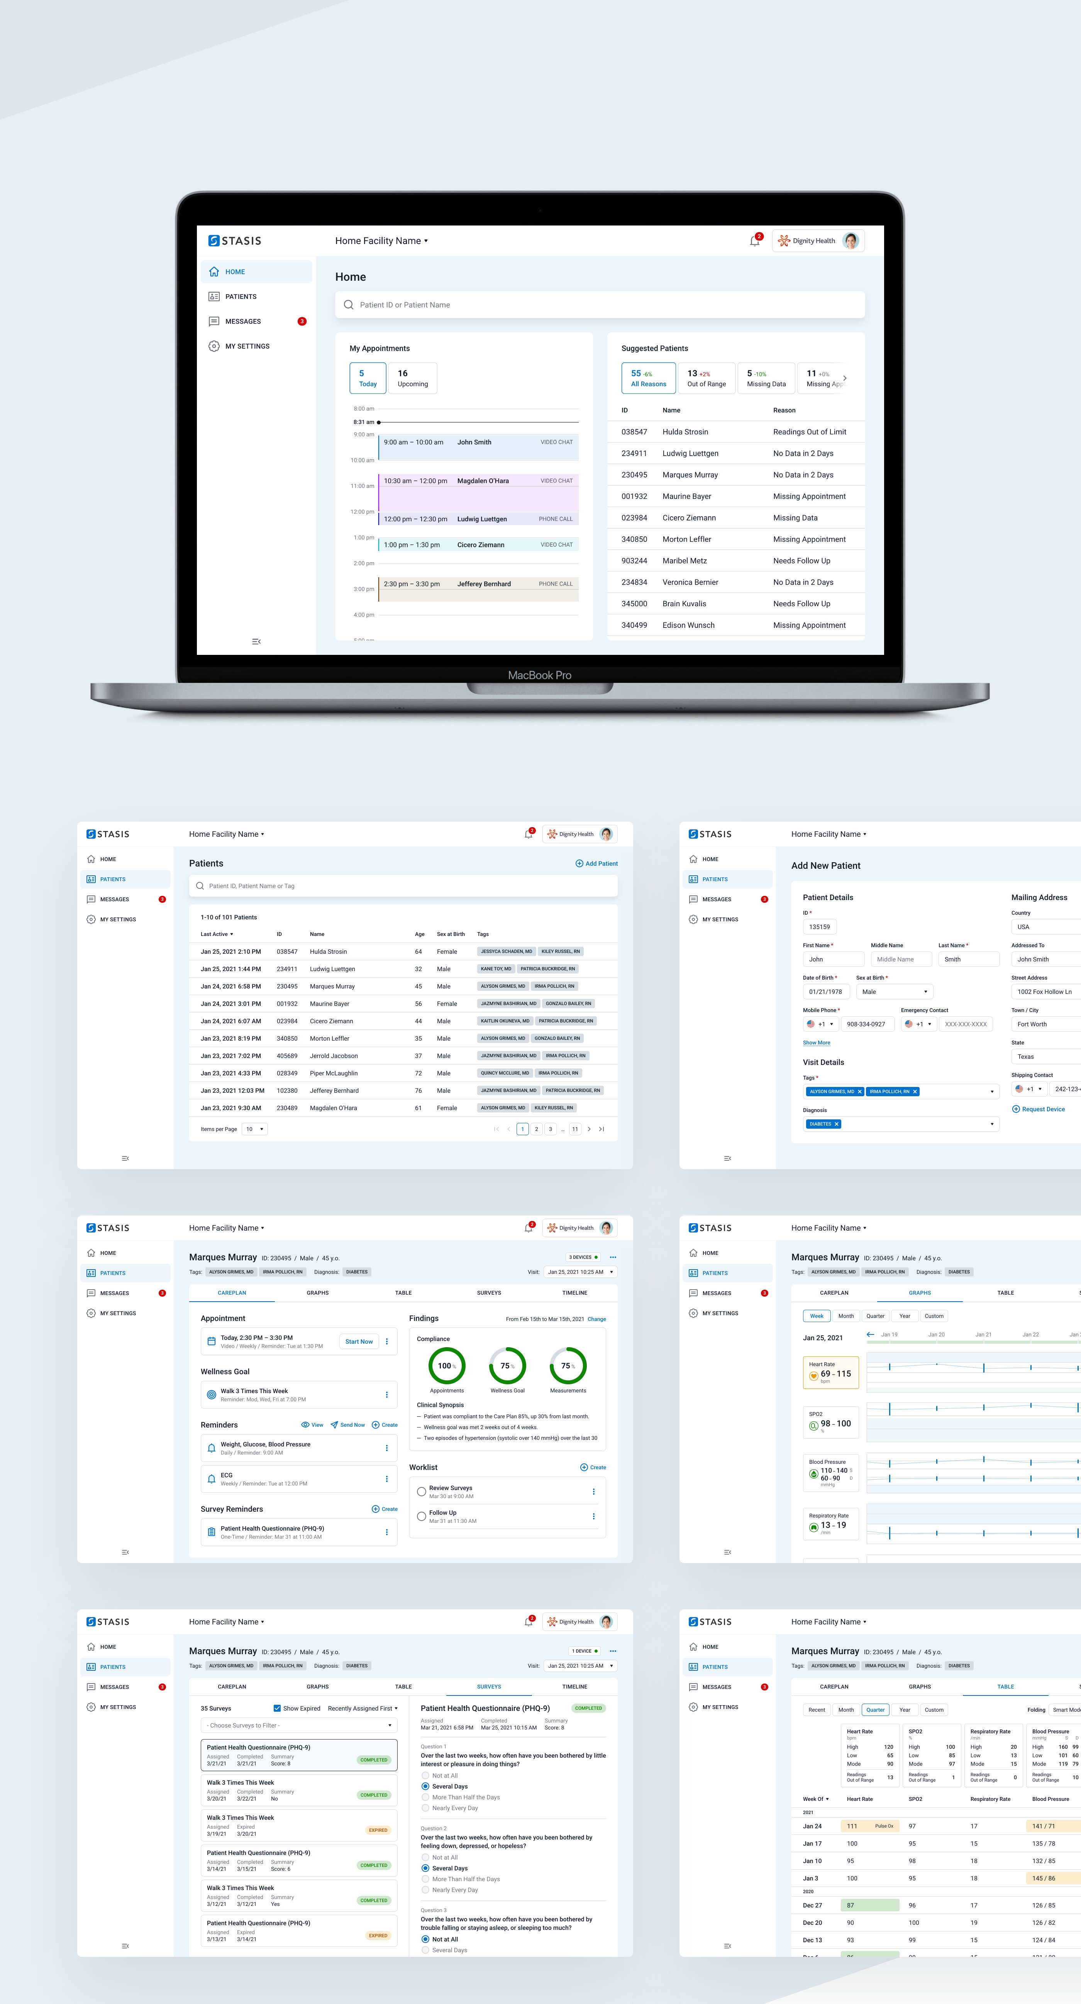The height and width of the screenshot is (2004, 1081).
Task: Click three-dot menu beside 1 DEVICE badge
Action: 613,1651
